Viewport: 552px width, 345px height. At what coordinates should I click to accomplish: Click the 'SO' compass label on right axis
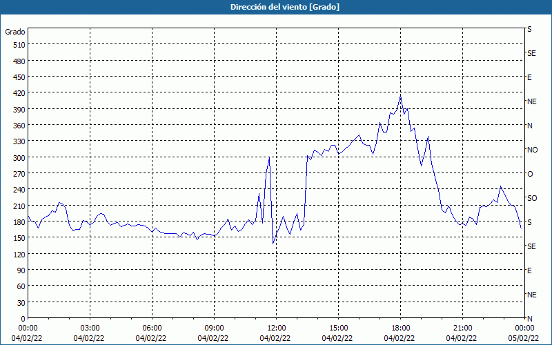(532, 198)
